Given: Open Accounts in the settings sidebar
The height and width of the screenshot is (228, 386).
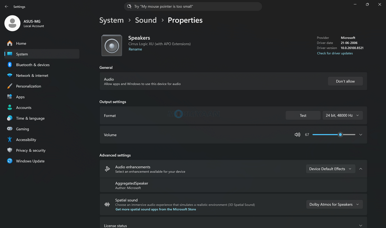Looking at the screenshot, I should click(42, 108).
